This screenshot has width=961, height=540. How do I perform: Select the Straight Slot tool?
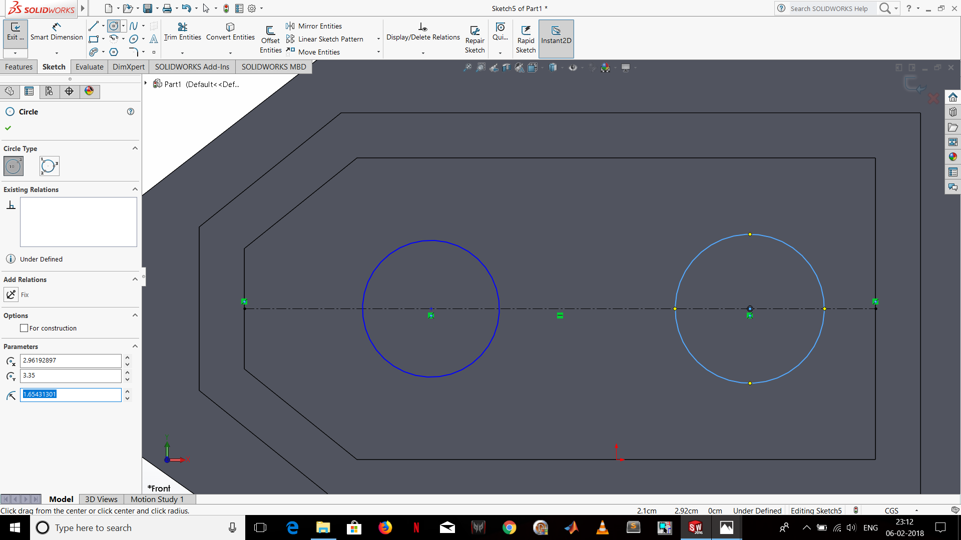[94, 52]
